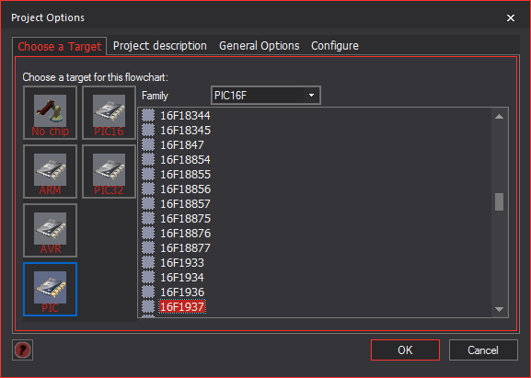Confirm with the OK button
The width and height of the screenshot is (531, 378).
point(405,349)
